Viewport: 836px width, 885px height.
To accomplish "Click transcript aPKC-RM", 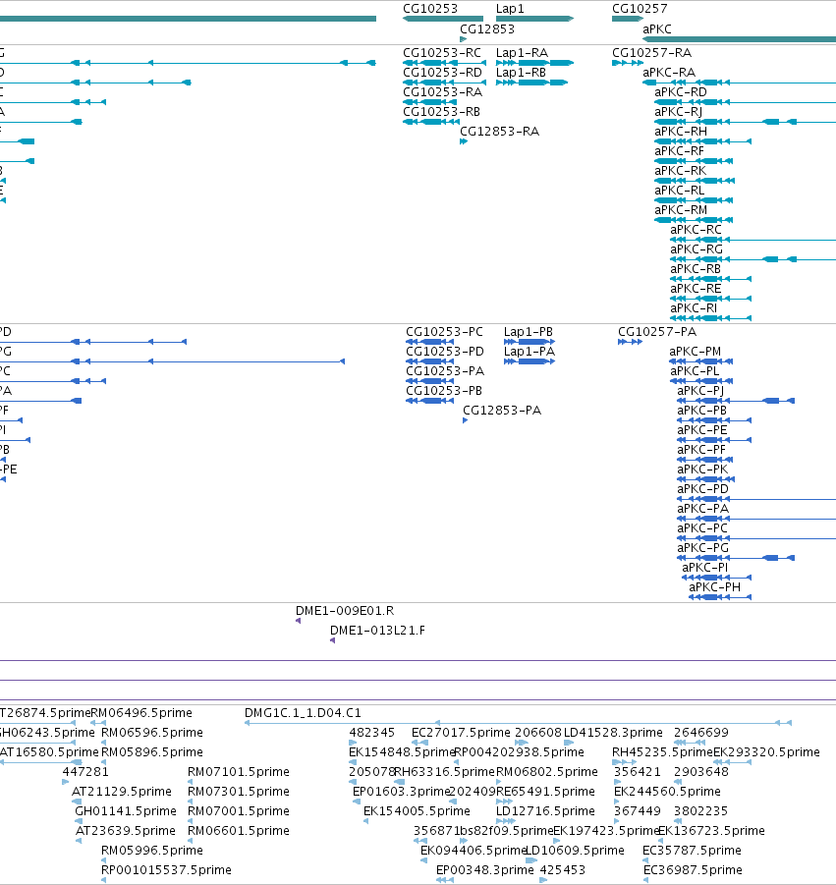I will point(681,210).
